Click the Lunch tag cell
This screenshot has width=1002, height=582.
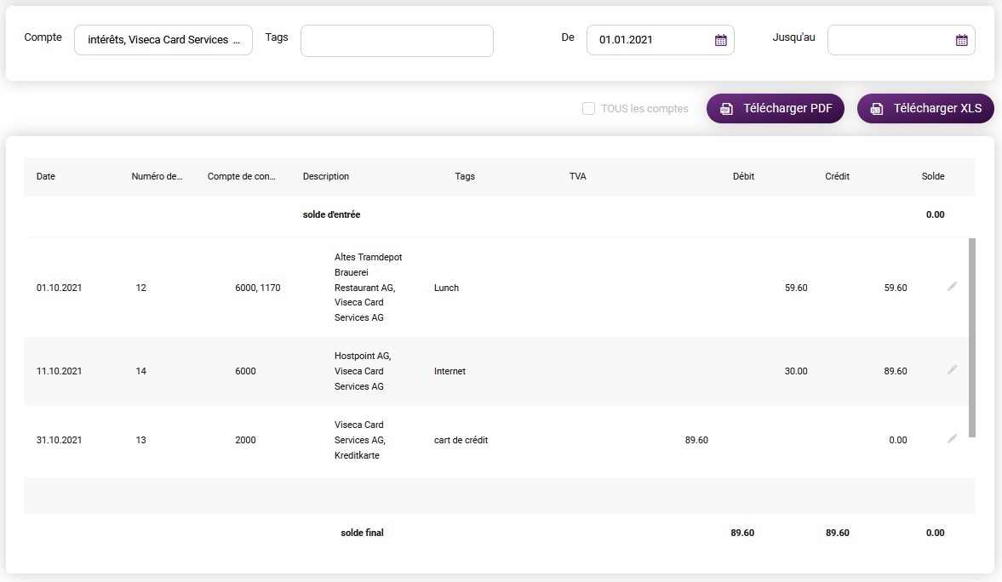click(x=447, y=288)
